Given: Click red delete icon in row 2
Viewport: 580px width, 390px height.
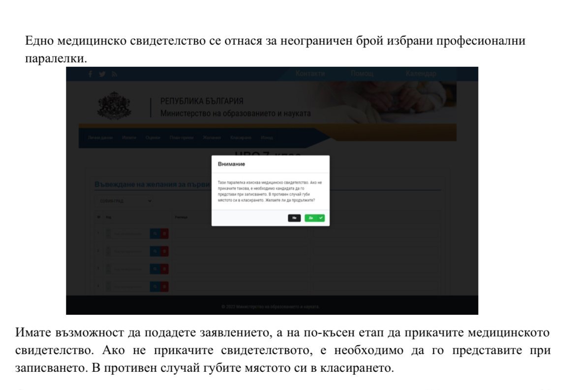Looking at the screenshot, I should tap(164, 251).
